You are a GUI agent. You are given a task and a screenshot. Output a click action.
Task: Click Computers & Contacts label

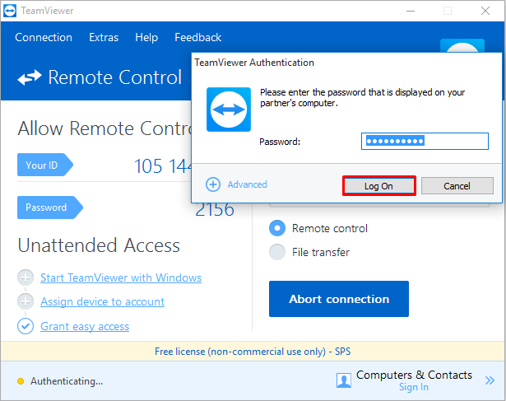tap(414, 375)
